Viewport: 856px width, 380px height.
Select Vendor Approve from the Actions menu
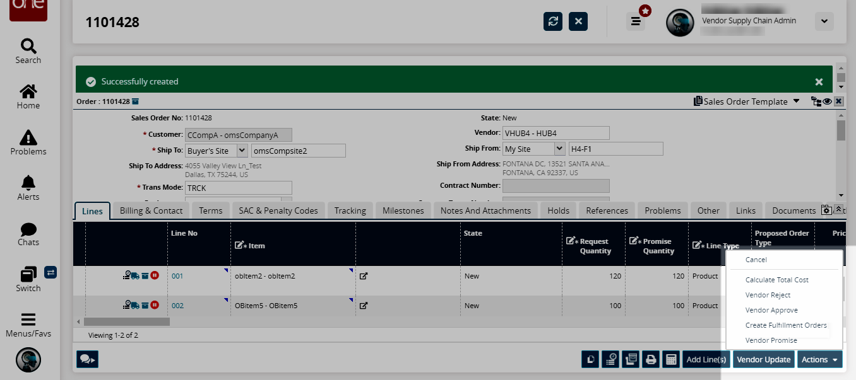(x=771, y=310)
